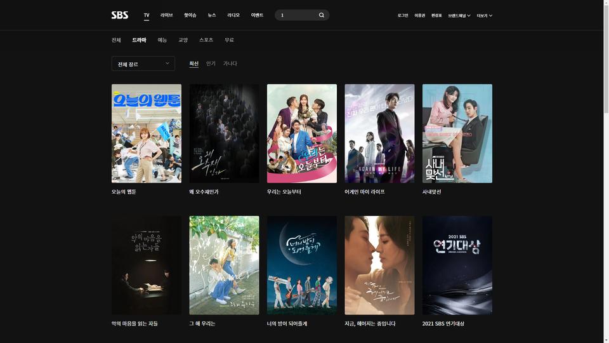Click the 편성표 link
The image size is (609, 343).
click(436, 15)
